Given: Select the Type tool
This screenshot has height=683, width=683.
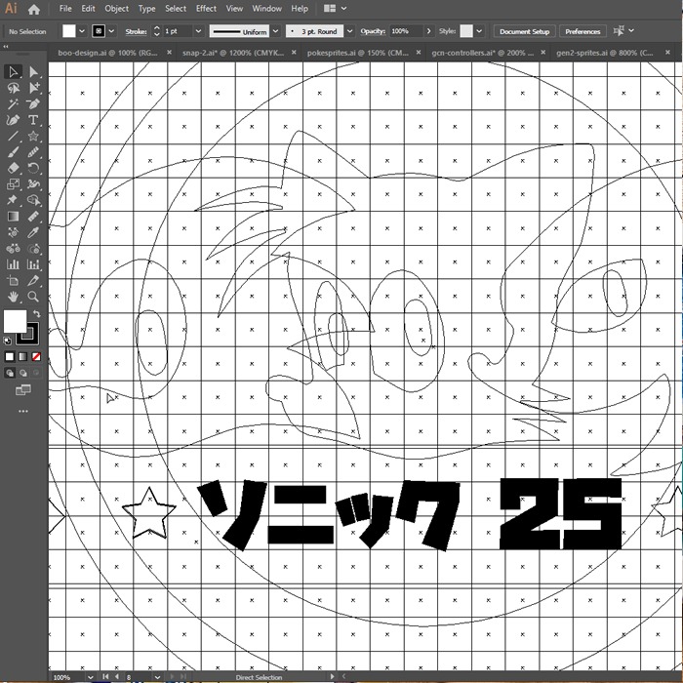Looking at the screenshot, I should click(x=33, y=120).
